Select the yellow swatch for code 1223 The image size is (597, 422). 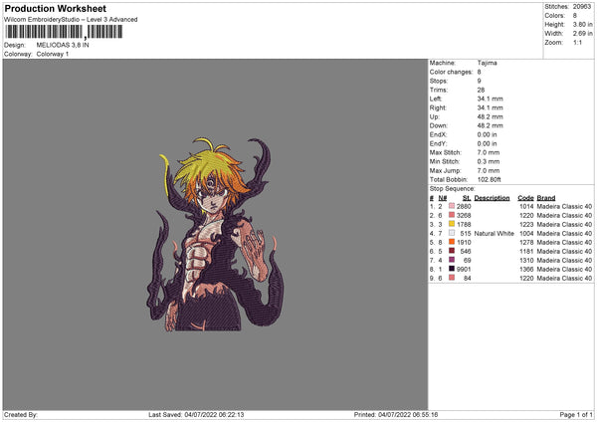(x=452, y=224)
